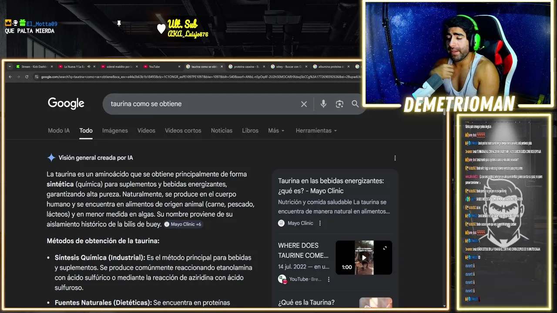The width and height of the screenshot is (557, 313).
Task: Search by image with Google Lens
Action: (x=339, y=104)
